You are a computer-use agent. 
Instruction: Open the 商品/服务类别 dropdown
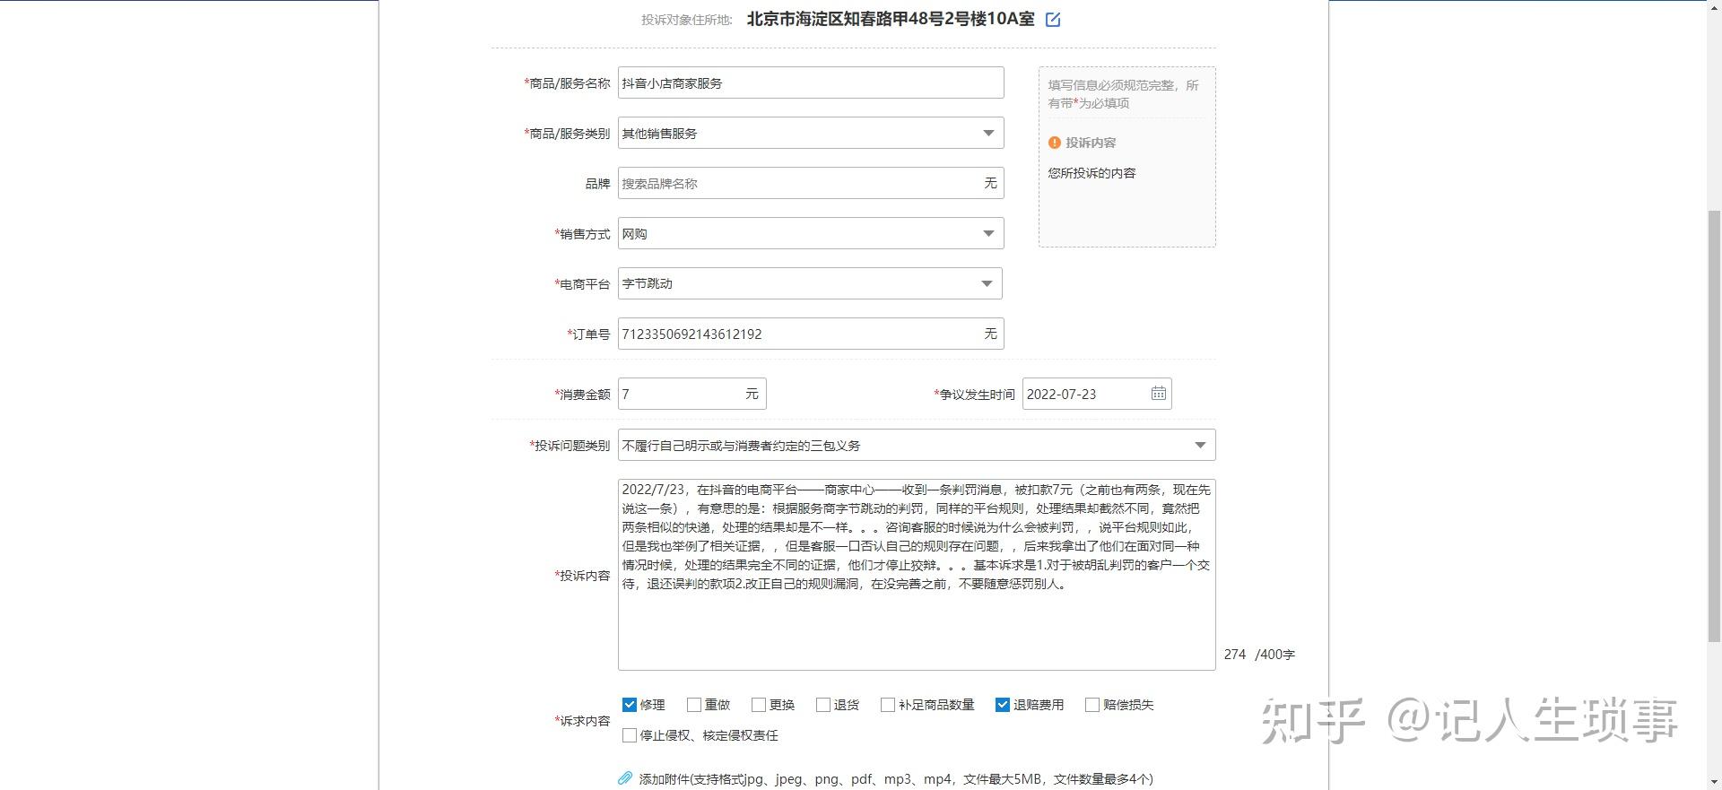point(811,134)
